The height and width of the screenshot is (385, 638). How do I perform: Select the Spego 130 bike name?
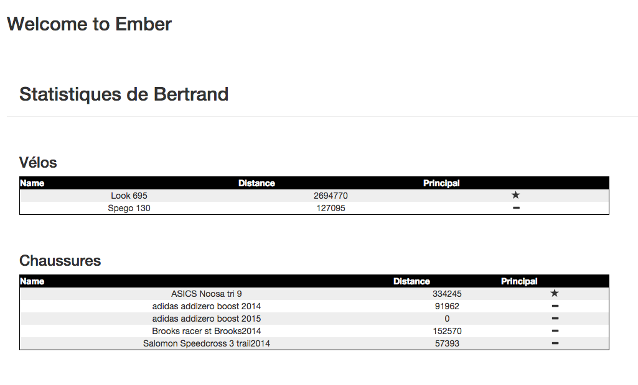[x=129, y=208]
